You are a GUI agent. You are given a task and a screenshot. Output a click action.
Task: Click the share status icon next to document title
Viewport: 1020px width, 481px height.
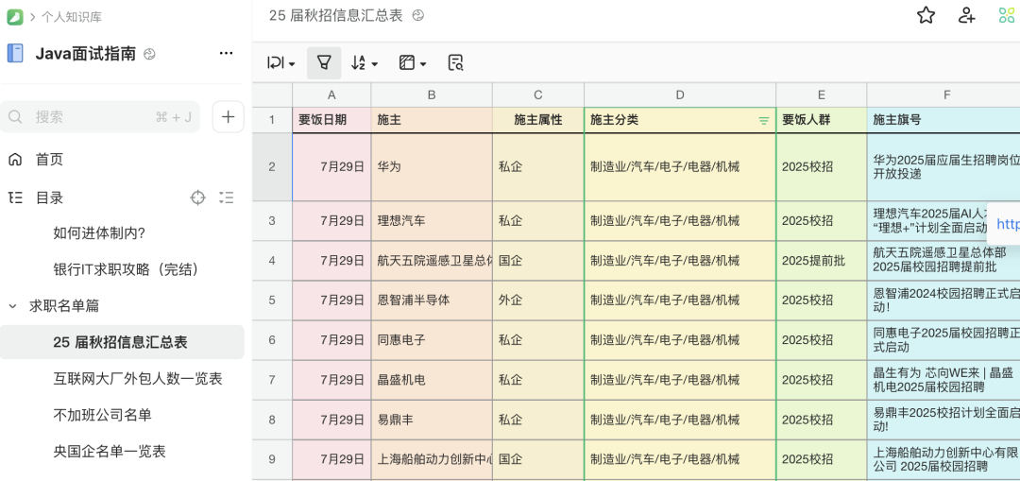418,16
